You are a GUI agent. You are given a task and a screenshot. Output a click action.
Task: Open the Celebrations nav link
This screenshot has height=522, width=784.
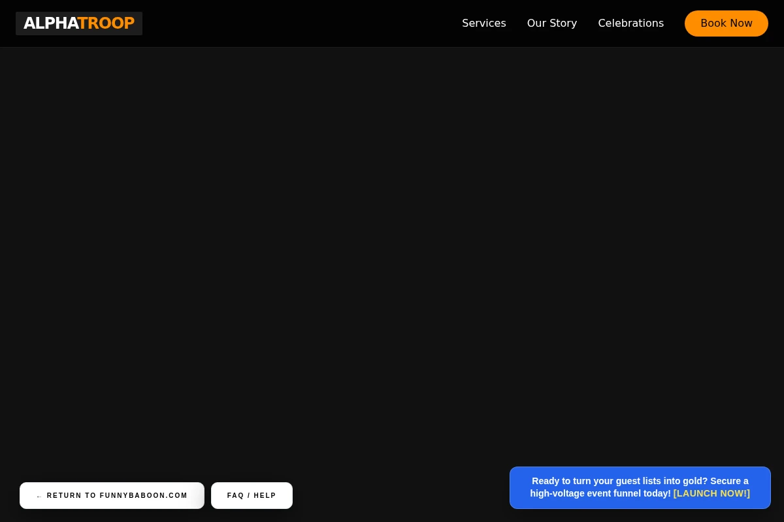point(631,23)
